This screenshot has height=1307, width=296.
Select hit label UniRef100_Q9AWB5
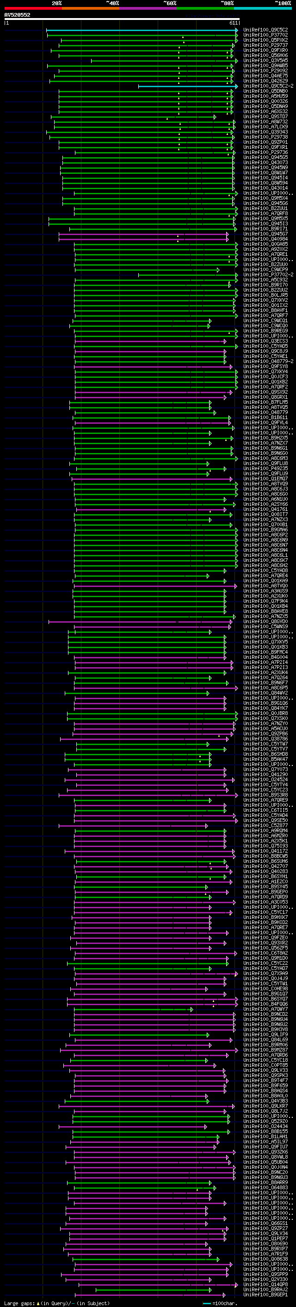(265, 65)
